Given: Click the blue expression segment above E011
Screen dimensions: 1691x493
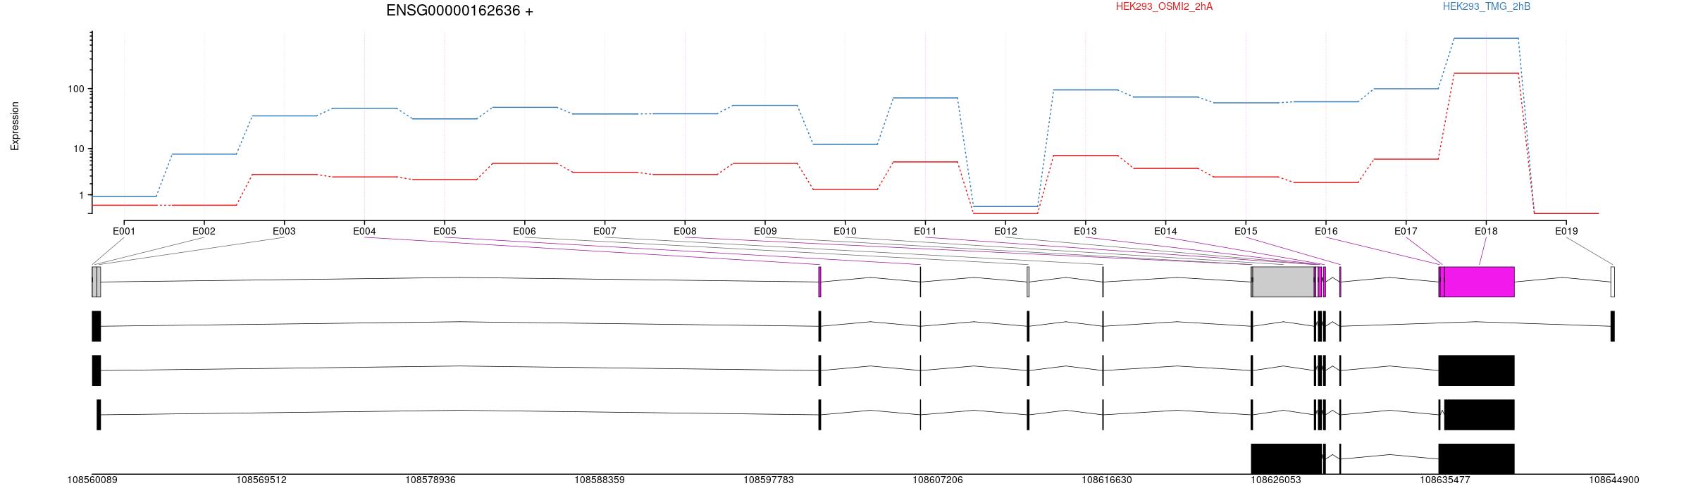Looking at the screenshot, I should pos(925,98).
